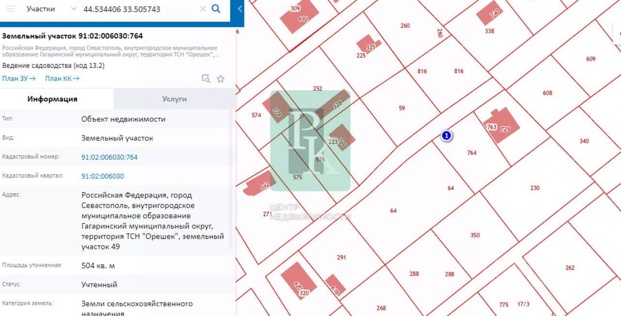The height and width of the screenshot is (316, 621).
Task: Expand the Участки search type dropdown
Action: click(73, 9)
